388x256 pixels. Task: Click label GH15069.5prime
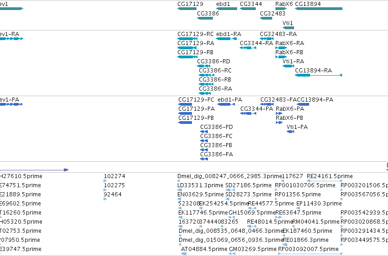tap(252, 213)
